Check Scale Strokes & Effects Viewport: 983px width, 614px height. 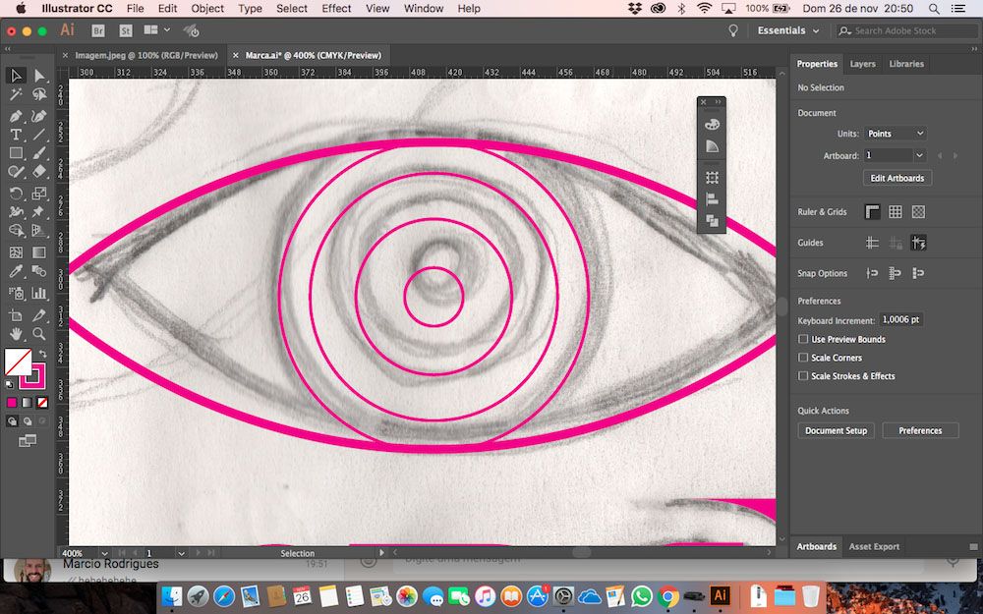pyautogui.click(x=803, y=376)
